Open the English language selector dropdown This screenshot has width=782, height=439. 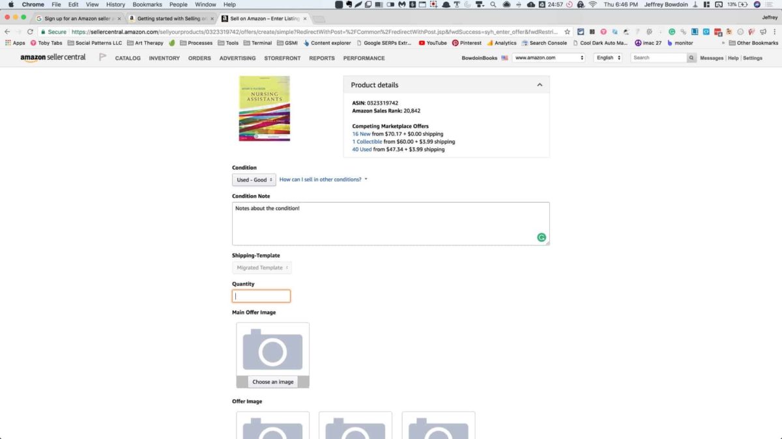(607, 58)
